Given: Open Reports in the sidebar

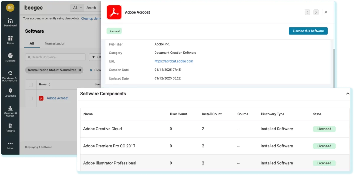Looking at the screenshot, I should tap(10, 128).
